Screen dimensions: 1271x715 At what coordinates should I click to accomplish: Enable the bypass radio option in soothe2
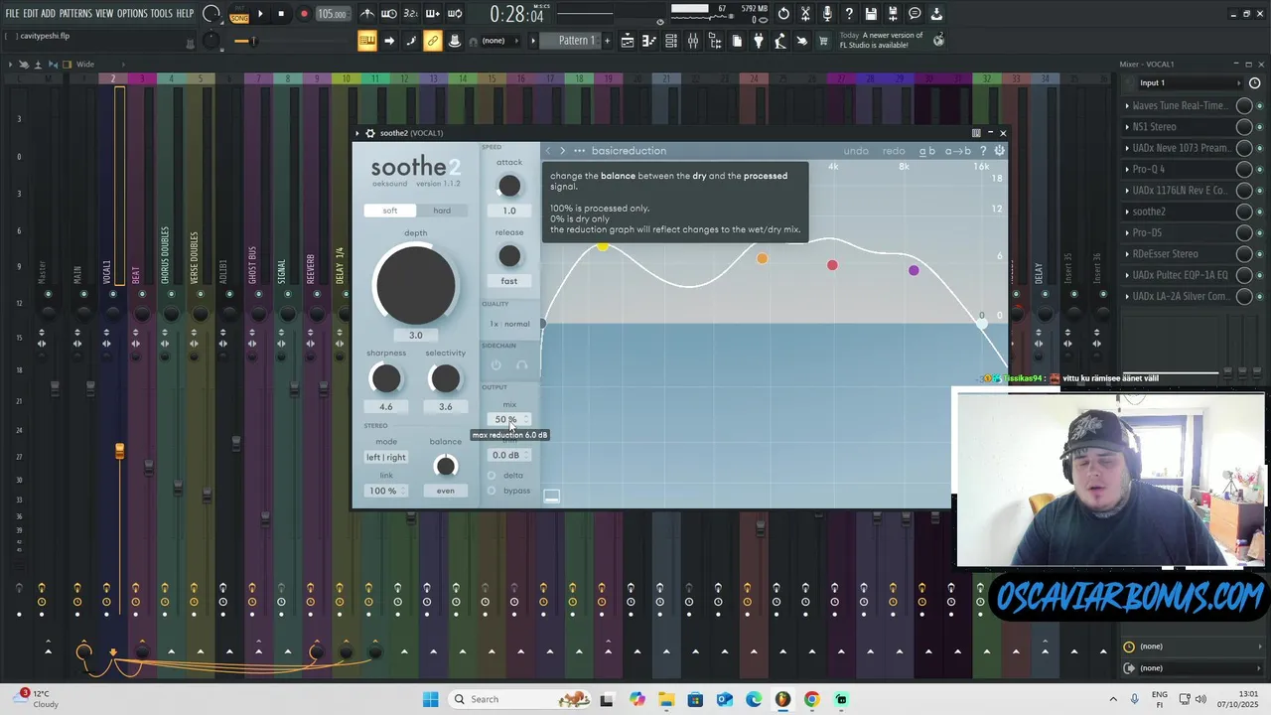click(x=492, y=491)
